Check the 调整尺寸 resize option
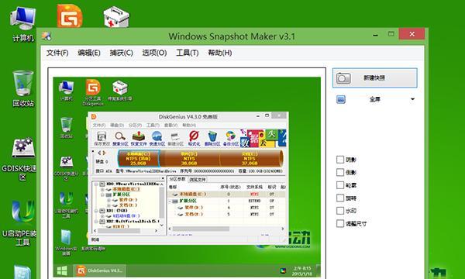465x279 pixels. 340,223
